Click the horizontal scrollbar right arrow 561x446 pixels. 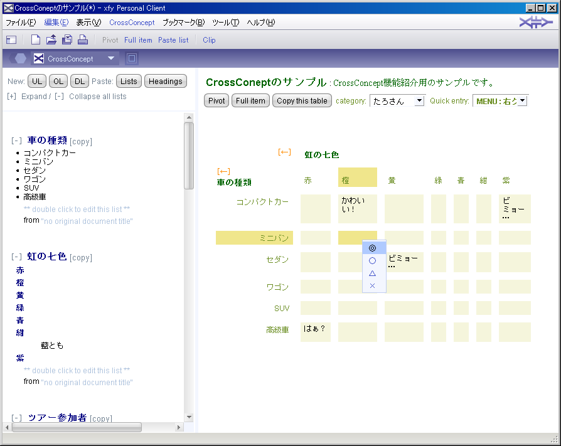tap(179, 427)
